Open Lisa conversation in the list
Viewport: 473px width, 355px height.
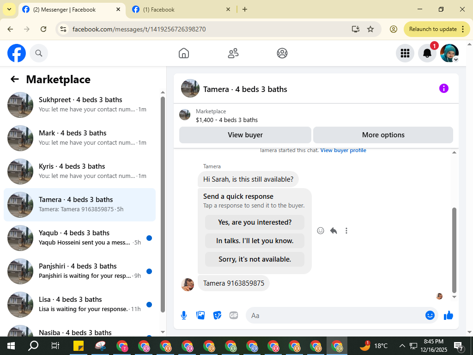(x=79, y=304)
